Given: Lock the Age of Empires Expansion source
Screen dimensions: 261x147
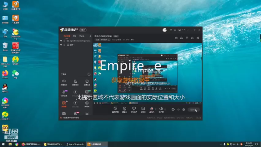Looking at the screenshot, I should (64, 41).
